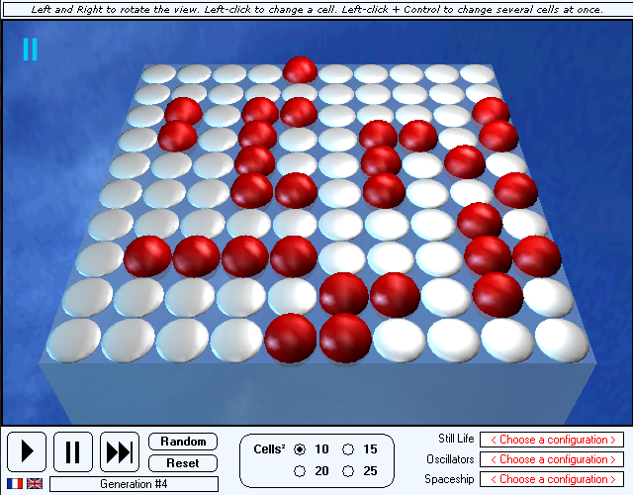This screenshot has height=495, width=633.
Task: Click the "Still Life" label
Action: pos(456,439)
